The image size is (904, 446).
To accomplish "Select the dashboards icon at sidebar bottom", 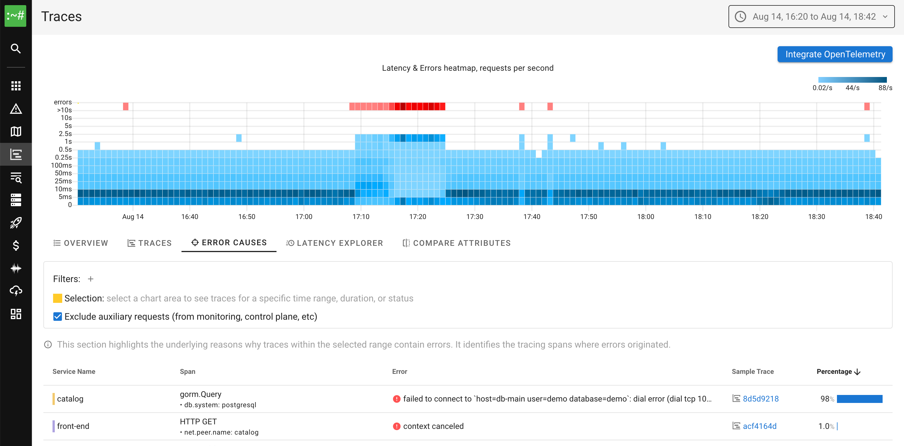I will [x=16, y=314].
